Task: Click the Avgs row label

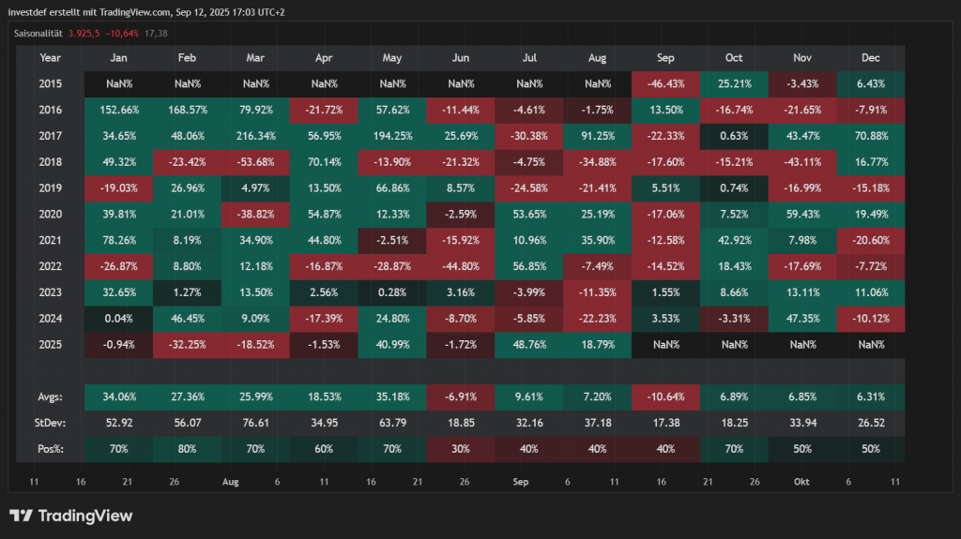Action: [53, 397]
